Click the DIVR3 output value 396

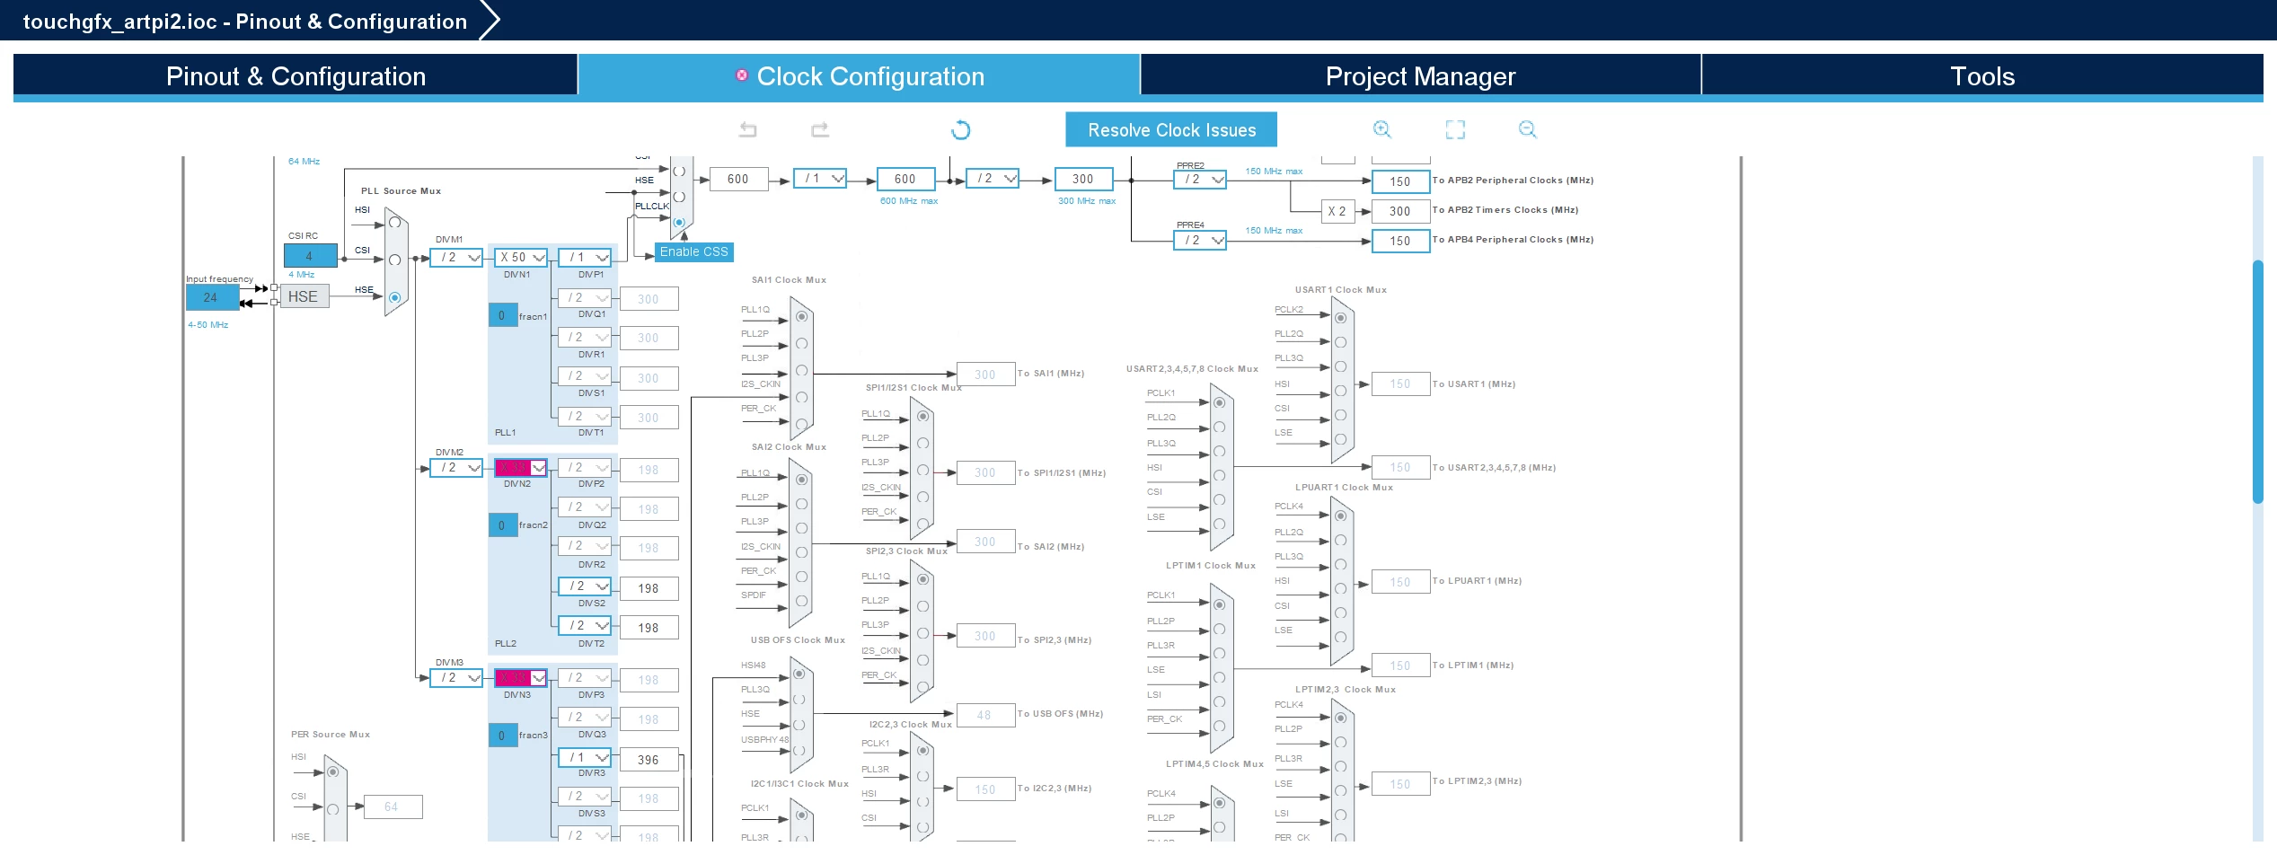(649, 760)
